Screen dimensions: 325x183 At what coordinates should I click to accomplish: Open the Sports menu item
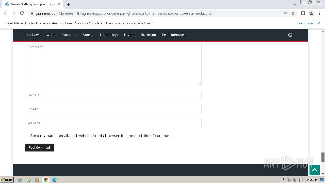[x=88, y=35]
